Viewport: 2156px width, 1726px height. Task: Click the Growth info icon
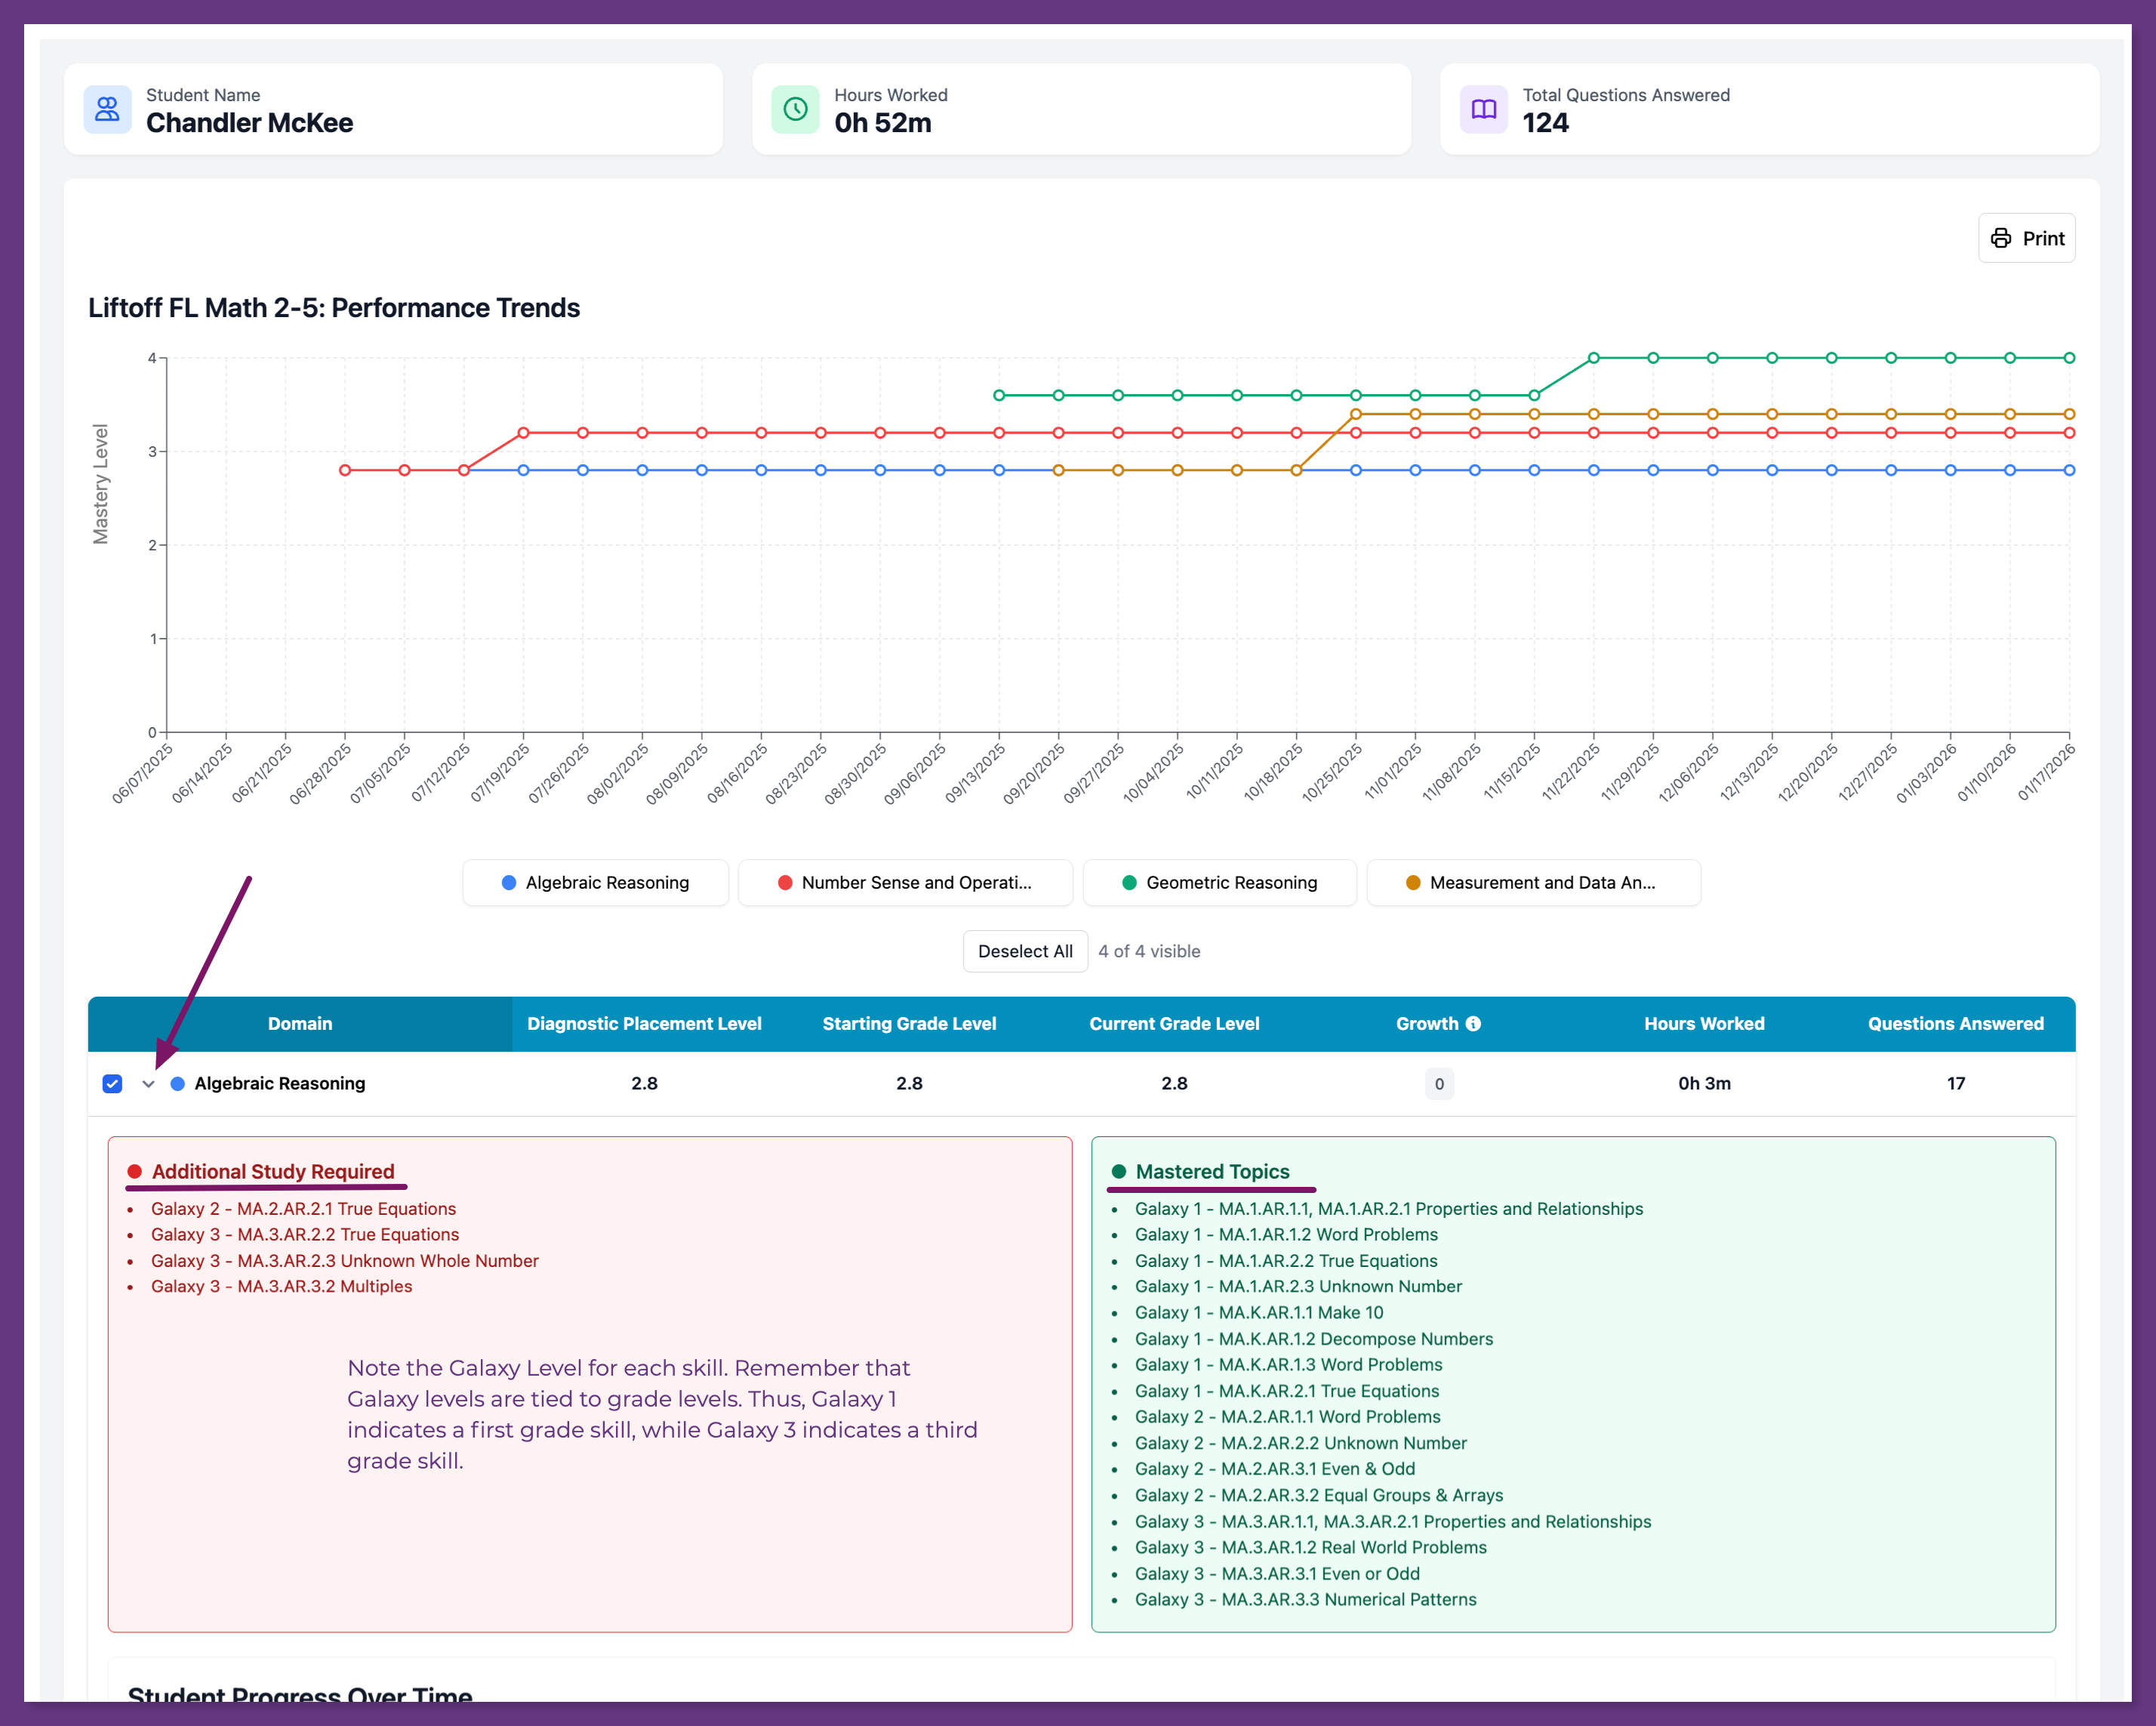pos(1473,1023)
